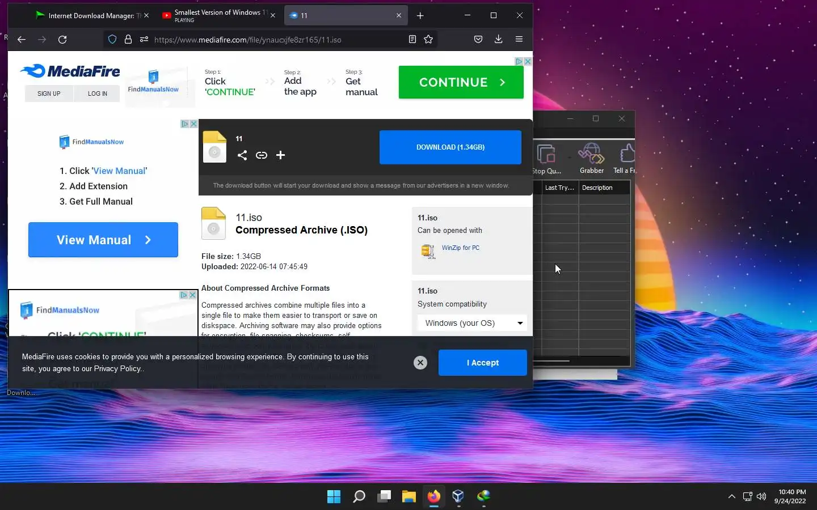
Task: Click the MediaFire logo
Action: tap(70, 71)
